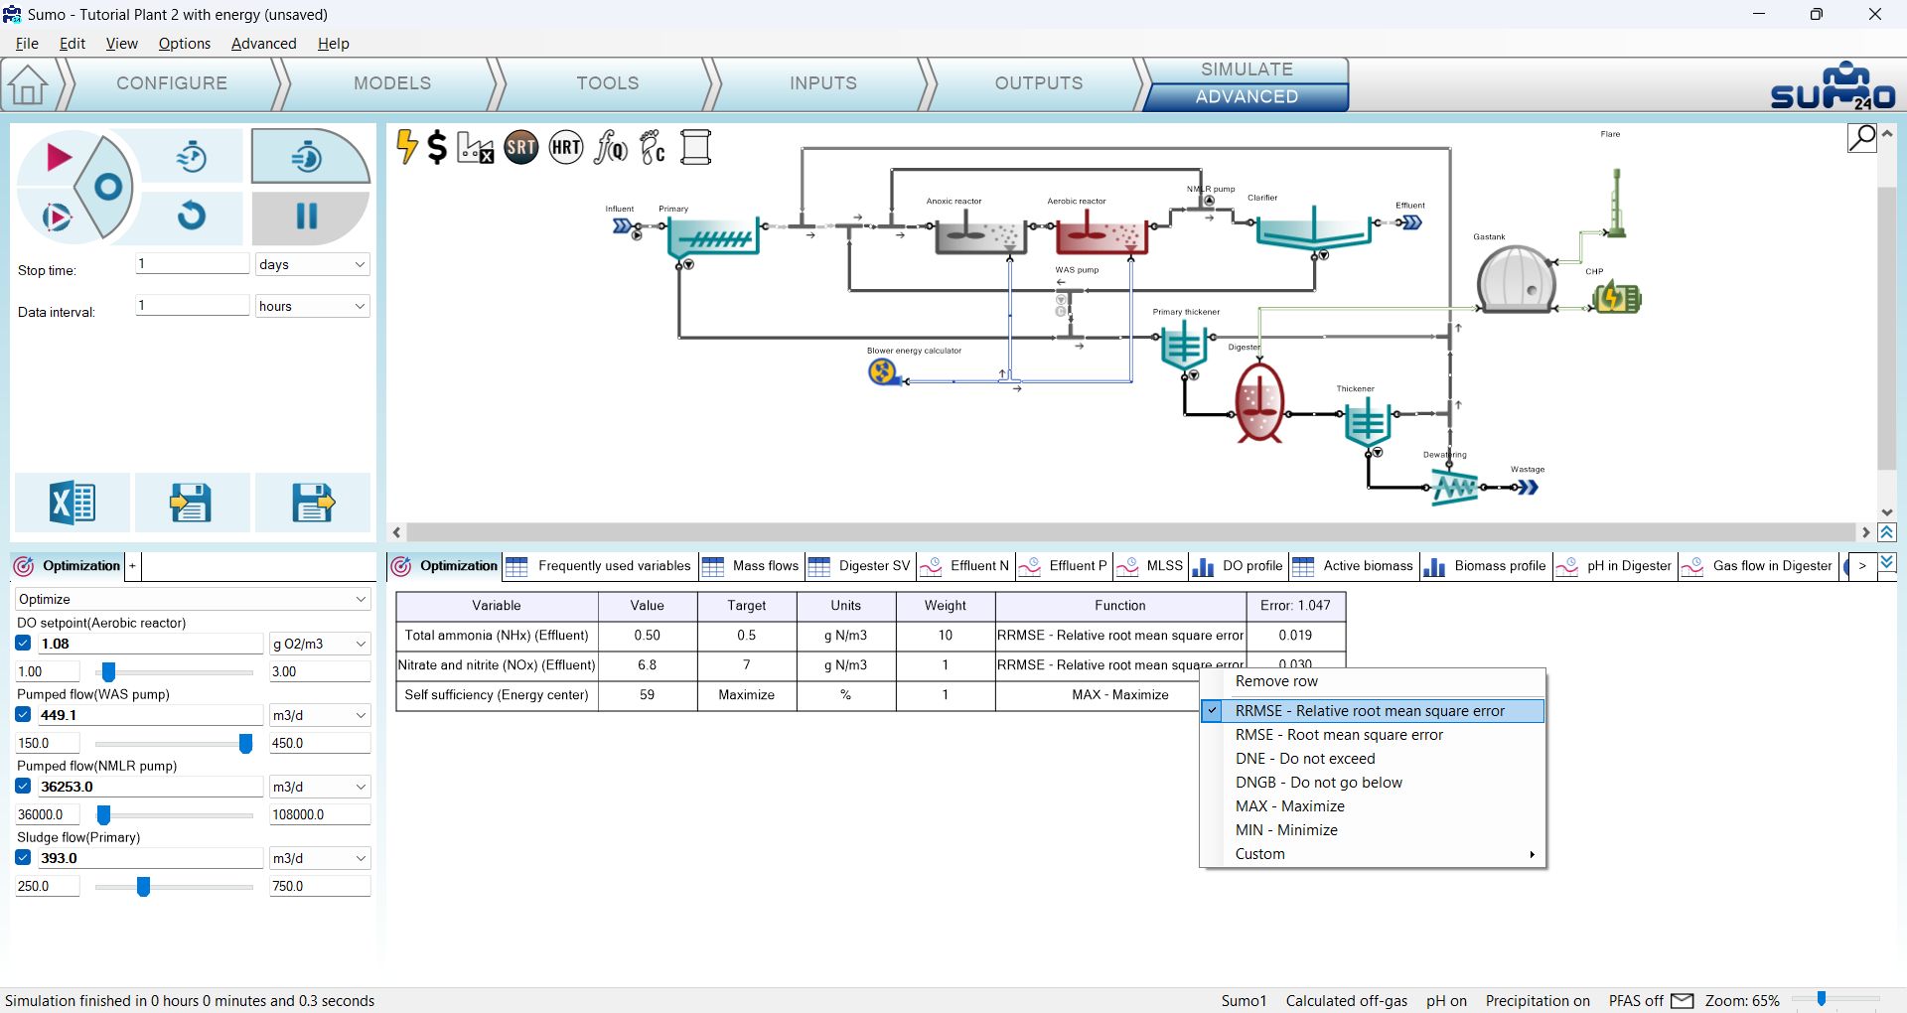Open the f(Q) flow function tool
Image resolution: width=1907 pixels, height=1013 pixels.
(611, 148)
